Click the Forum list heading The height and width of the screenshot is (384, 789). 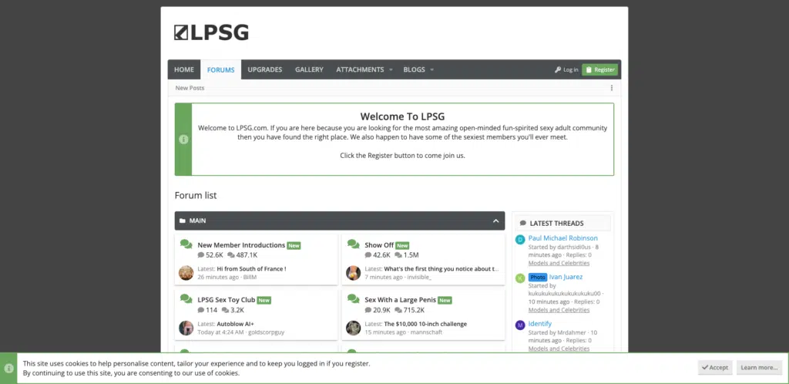click(x=196, y=195)
